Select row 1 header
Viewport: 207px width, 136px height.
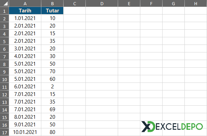click(x=5, y=11)
